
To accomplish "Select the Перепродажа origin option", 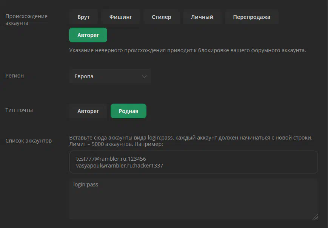I will point(251,17).
